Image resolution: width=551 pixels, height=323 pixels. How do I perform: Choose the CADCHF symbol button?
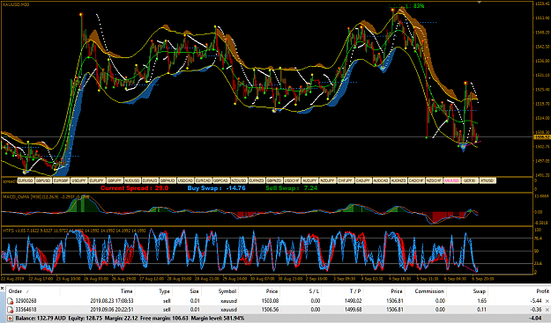416,180
